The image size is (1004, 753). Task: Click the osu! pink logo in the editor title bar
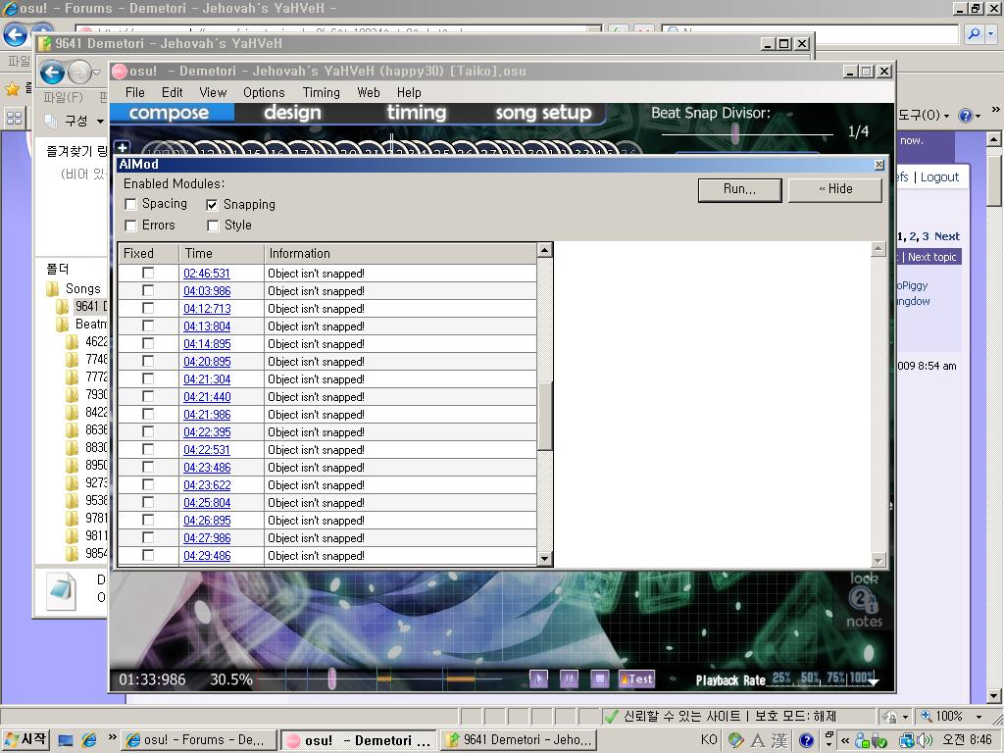click(x=120, y=71)
